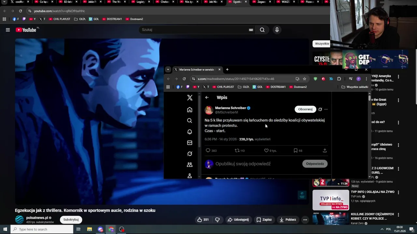This screenshot has height=234, width=417.
Task: Open the extensions puzzle icon in X window
Action: tap(339, 79)
